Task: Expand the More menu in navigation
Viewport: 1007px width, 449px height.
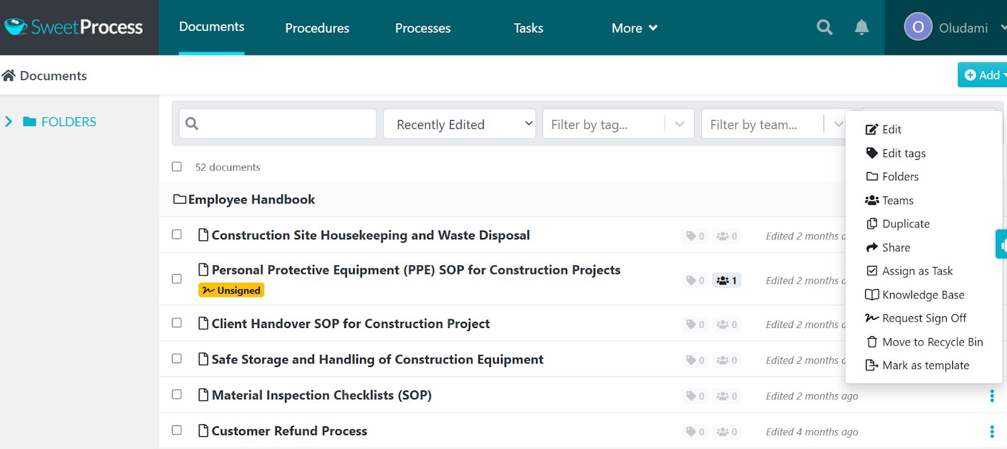Action: [634, 28]
